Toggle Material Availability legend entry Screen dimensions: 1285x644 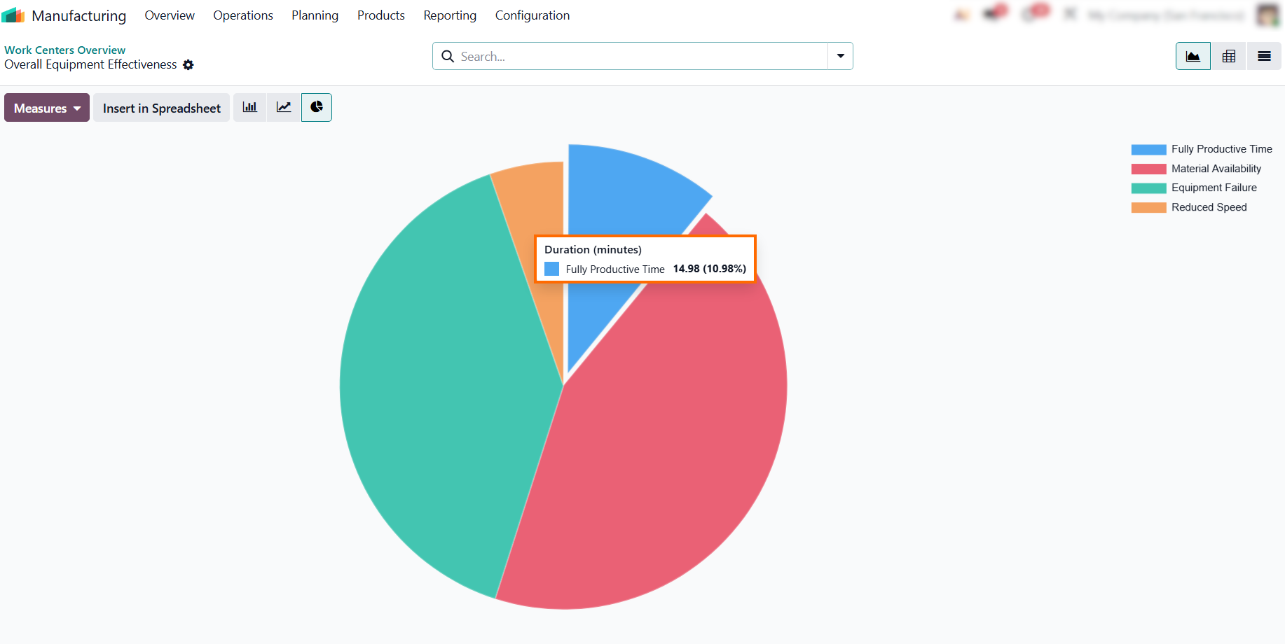(1196, 169)
